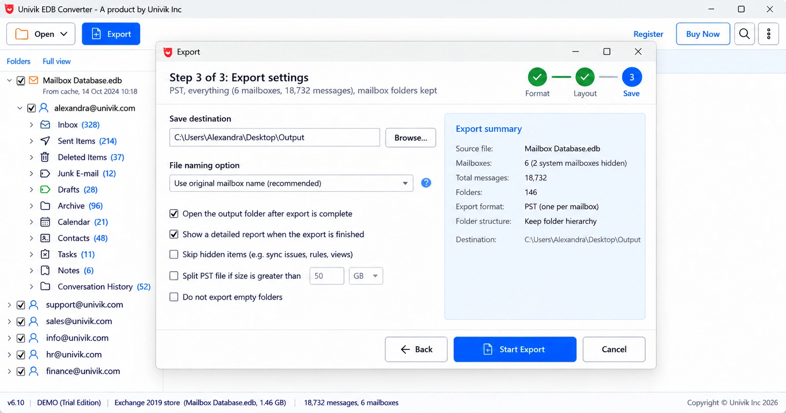Click the Browse... button

[410, 138]
